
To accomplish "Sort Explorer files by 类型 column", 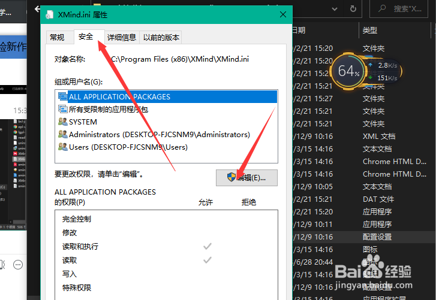I will tap(395, 30).
